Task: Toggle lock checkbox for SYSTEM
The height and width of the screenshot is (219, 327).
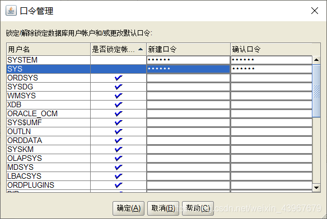Action: pos(119,60)
